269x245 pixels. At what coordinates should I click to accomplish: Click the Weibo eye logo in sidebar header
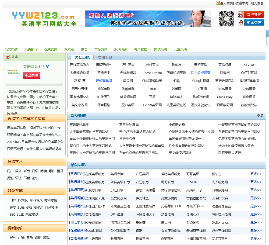coord(8,57)
